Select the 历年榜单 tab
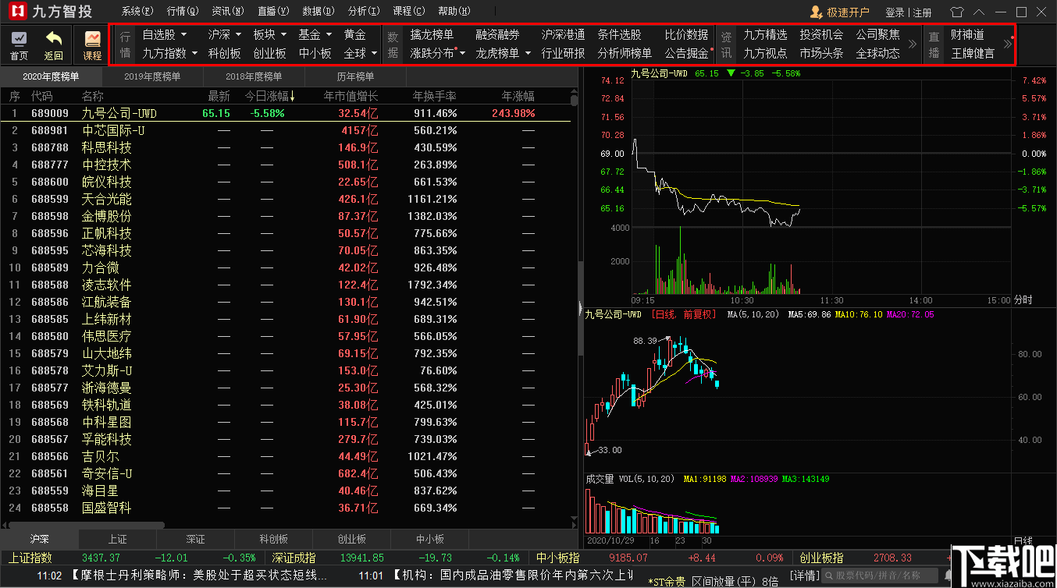This screenshot has height=588, width=1057. 355,76
